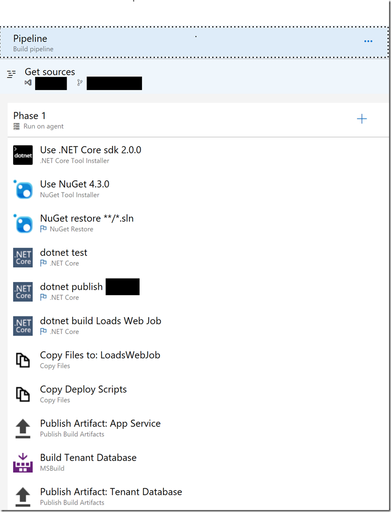Screen dimensions: 391x512
Task: Click the .NET Core Tool Installer subtitle
Action: (75, 160)
